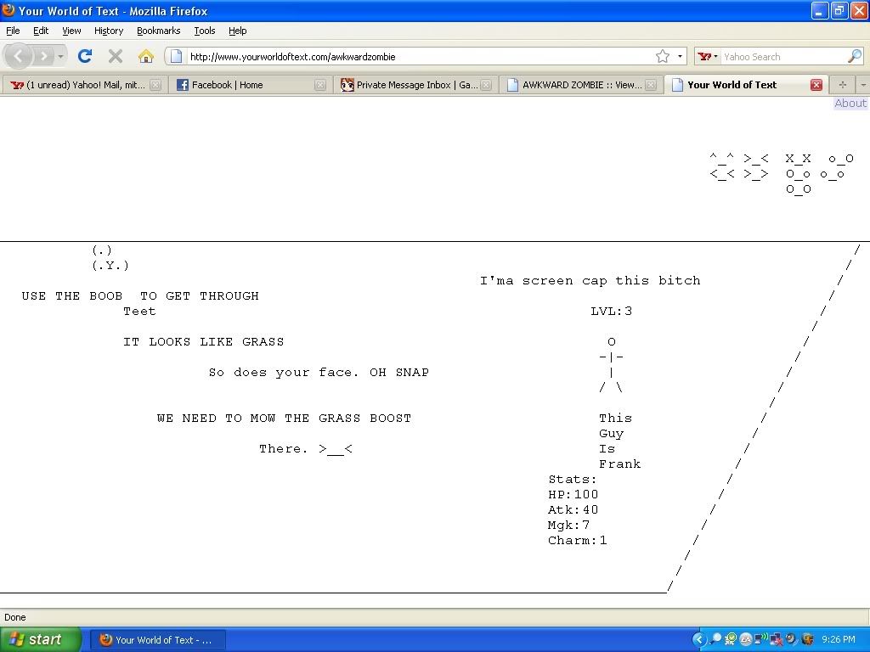The width and height of the screenshot is (870, 652).
Task: Expand hidden system tray icons arrow
Action: [699, 639]
